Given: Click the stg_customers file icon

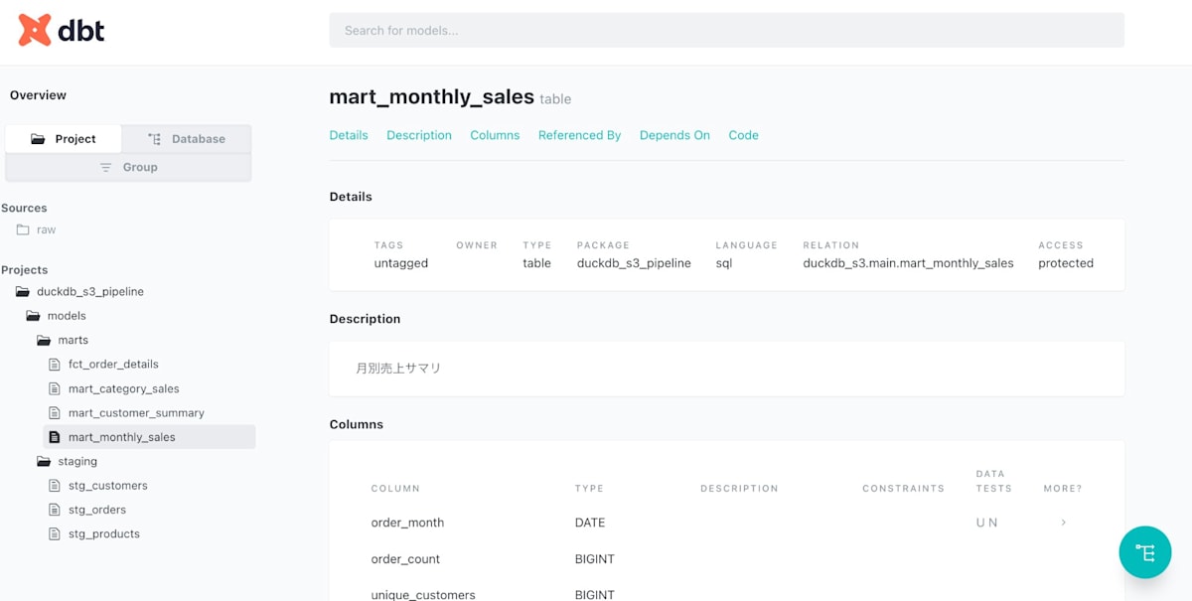Looking at the screenshot, I should pos(55,486).
